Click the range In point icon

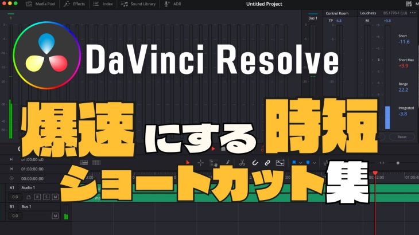click(x=11, y=159)
